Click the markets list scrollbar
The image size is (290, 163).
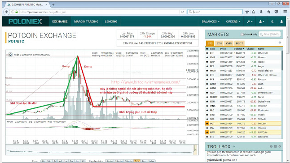click(x=282, y=60)
